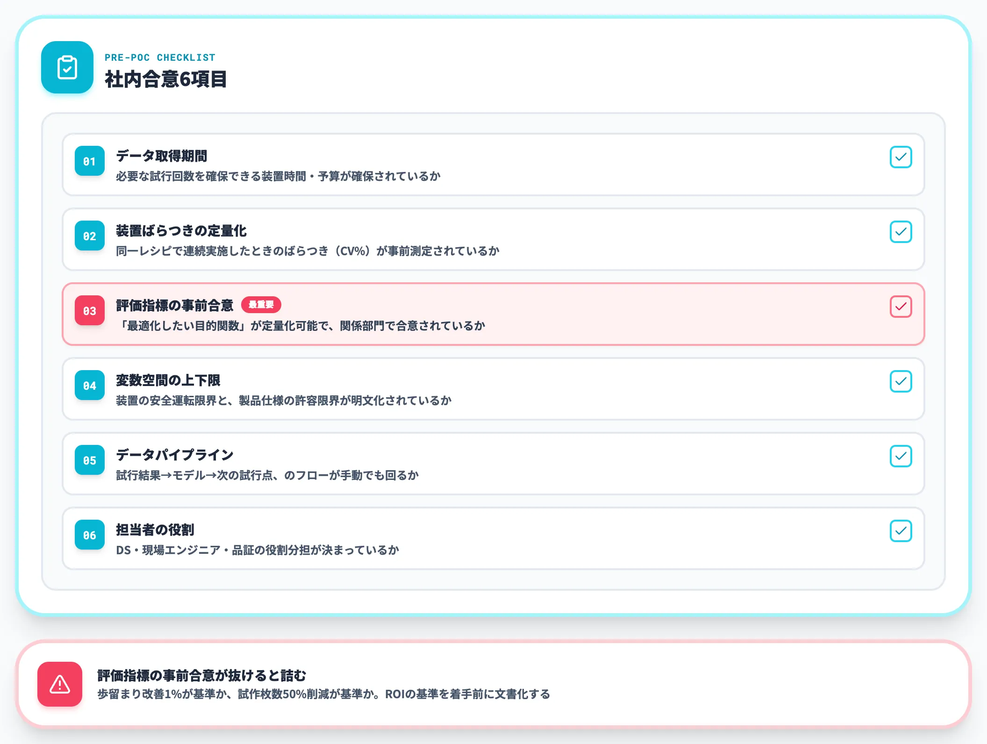987x744 pixels.
Task: Click the clipboard checklist icon in header
Action: click(x=67, y=67)
